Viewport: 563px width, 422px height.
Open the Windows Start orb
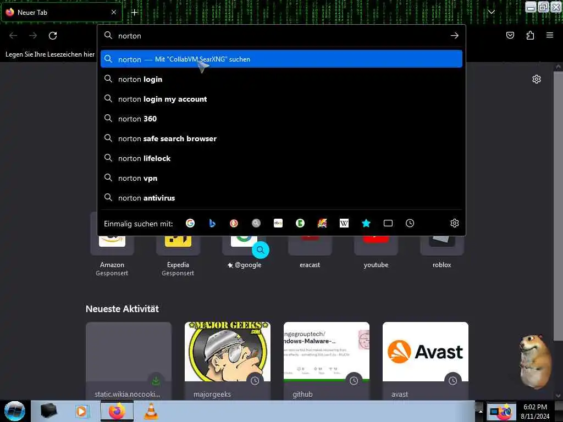point(15,411)
